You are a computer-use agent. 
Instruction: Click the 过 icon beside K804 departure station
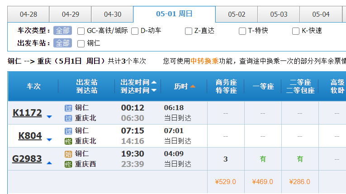click(68, 131)
